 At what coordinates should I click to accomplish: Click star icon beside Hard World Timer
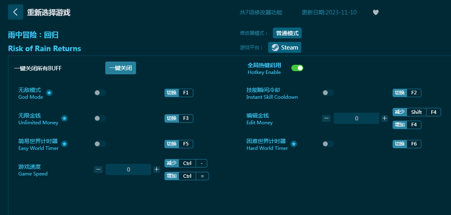coord(294,144)
